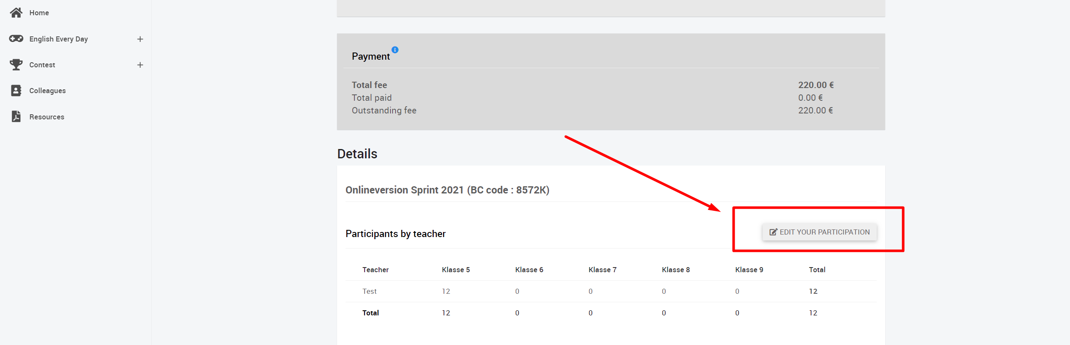The width and height of the screenshot is (1070, 345).
Task: Click the Total paid amount 0.00 €
Action: click(811, 98)
